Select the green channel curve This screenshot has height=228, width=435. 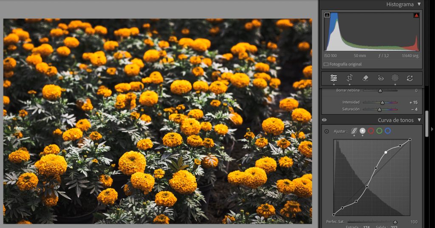pyautogui.click(x=379, y=131)
